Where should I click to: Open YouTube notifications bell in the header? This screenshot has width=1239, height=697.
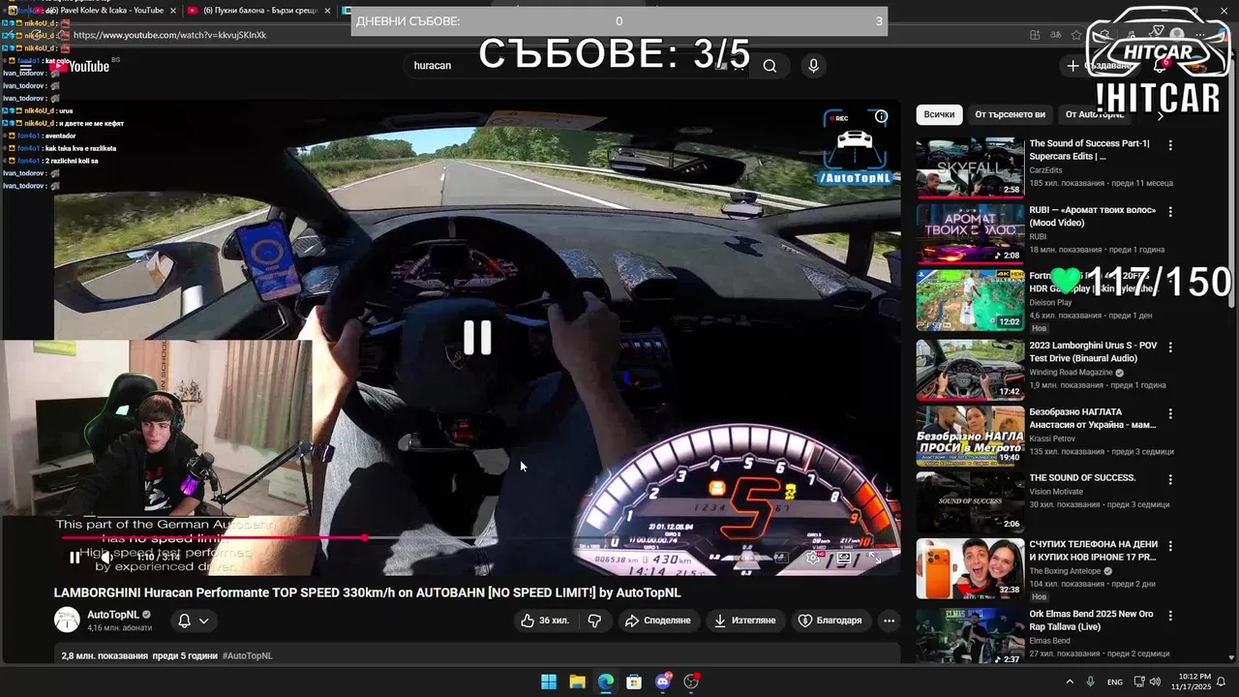(x=1160, y=66)
